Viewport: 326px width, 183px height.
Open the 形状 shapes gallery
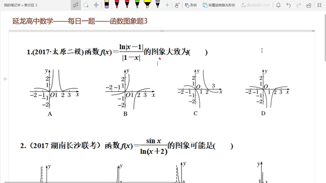click(191, 5)
